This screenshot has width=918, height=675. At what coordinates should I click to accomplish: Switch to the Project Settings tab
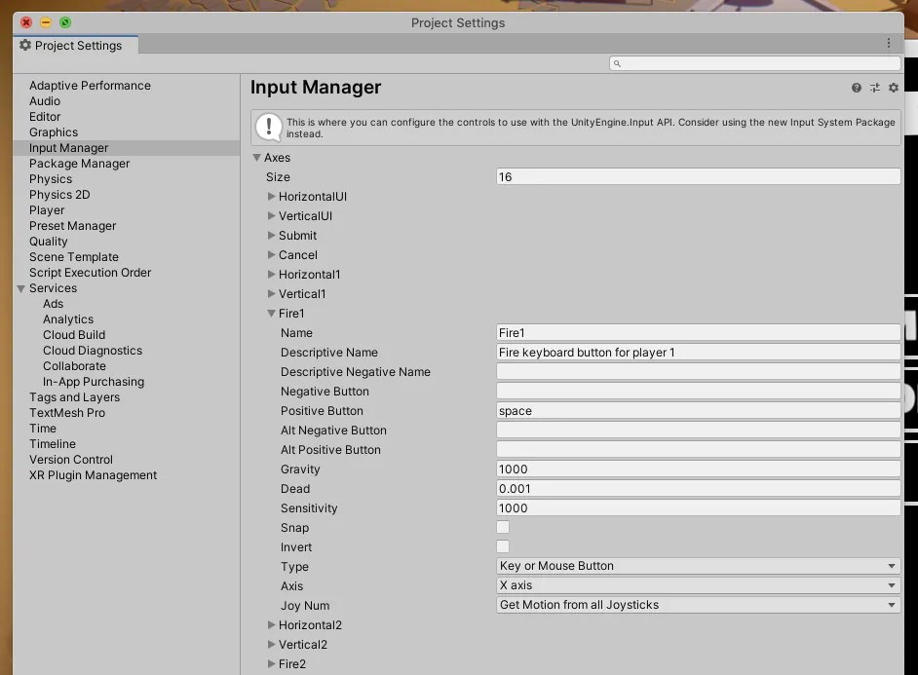(x=75, y=44)
